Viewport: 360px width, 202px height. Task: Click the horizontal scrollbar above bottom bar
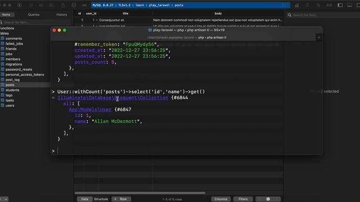coord(140,193)
